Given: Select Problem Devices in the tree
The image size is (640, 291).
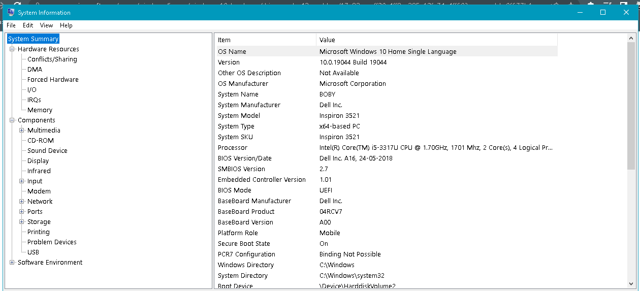Looking at the screenshot, I should (x=52, y=242).
